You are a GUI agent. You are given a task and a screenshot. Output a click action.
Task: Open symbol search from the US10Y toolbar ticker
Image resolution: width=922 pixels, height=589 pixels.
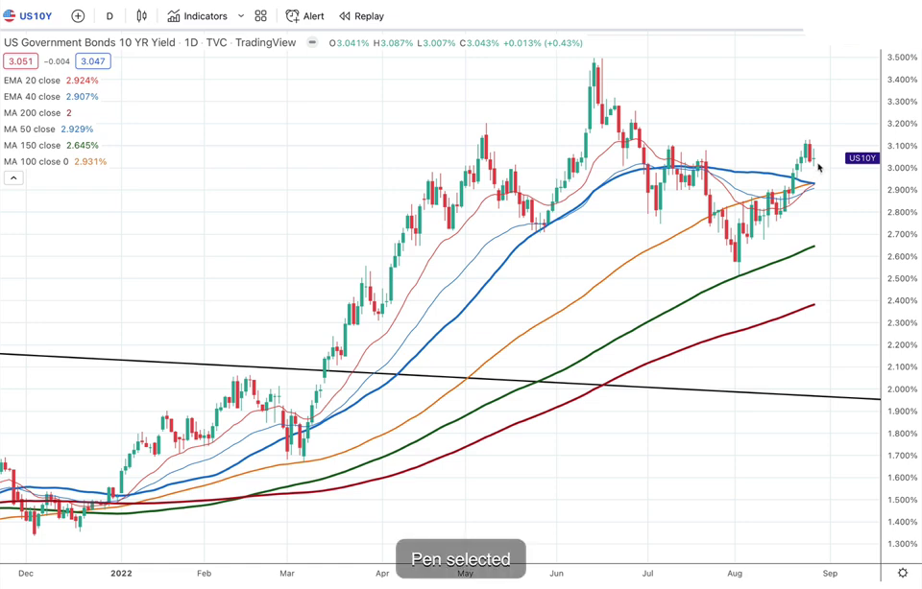(28, 16)
